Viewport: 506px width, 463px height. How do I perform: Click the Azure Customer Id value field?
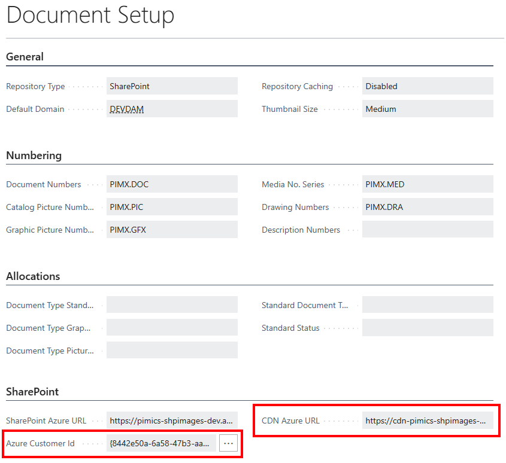[161, 443]
